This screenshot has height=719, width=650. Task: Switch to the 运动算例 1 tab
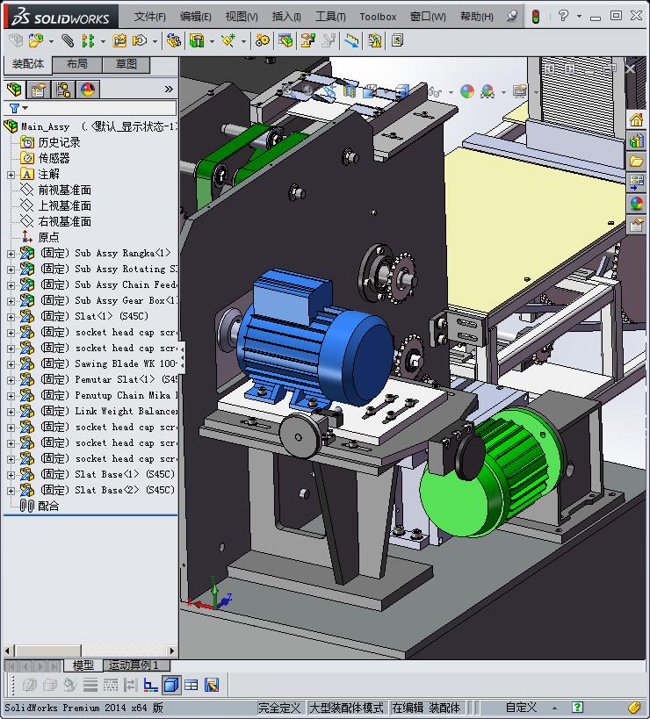click(137, 665)
